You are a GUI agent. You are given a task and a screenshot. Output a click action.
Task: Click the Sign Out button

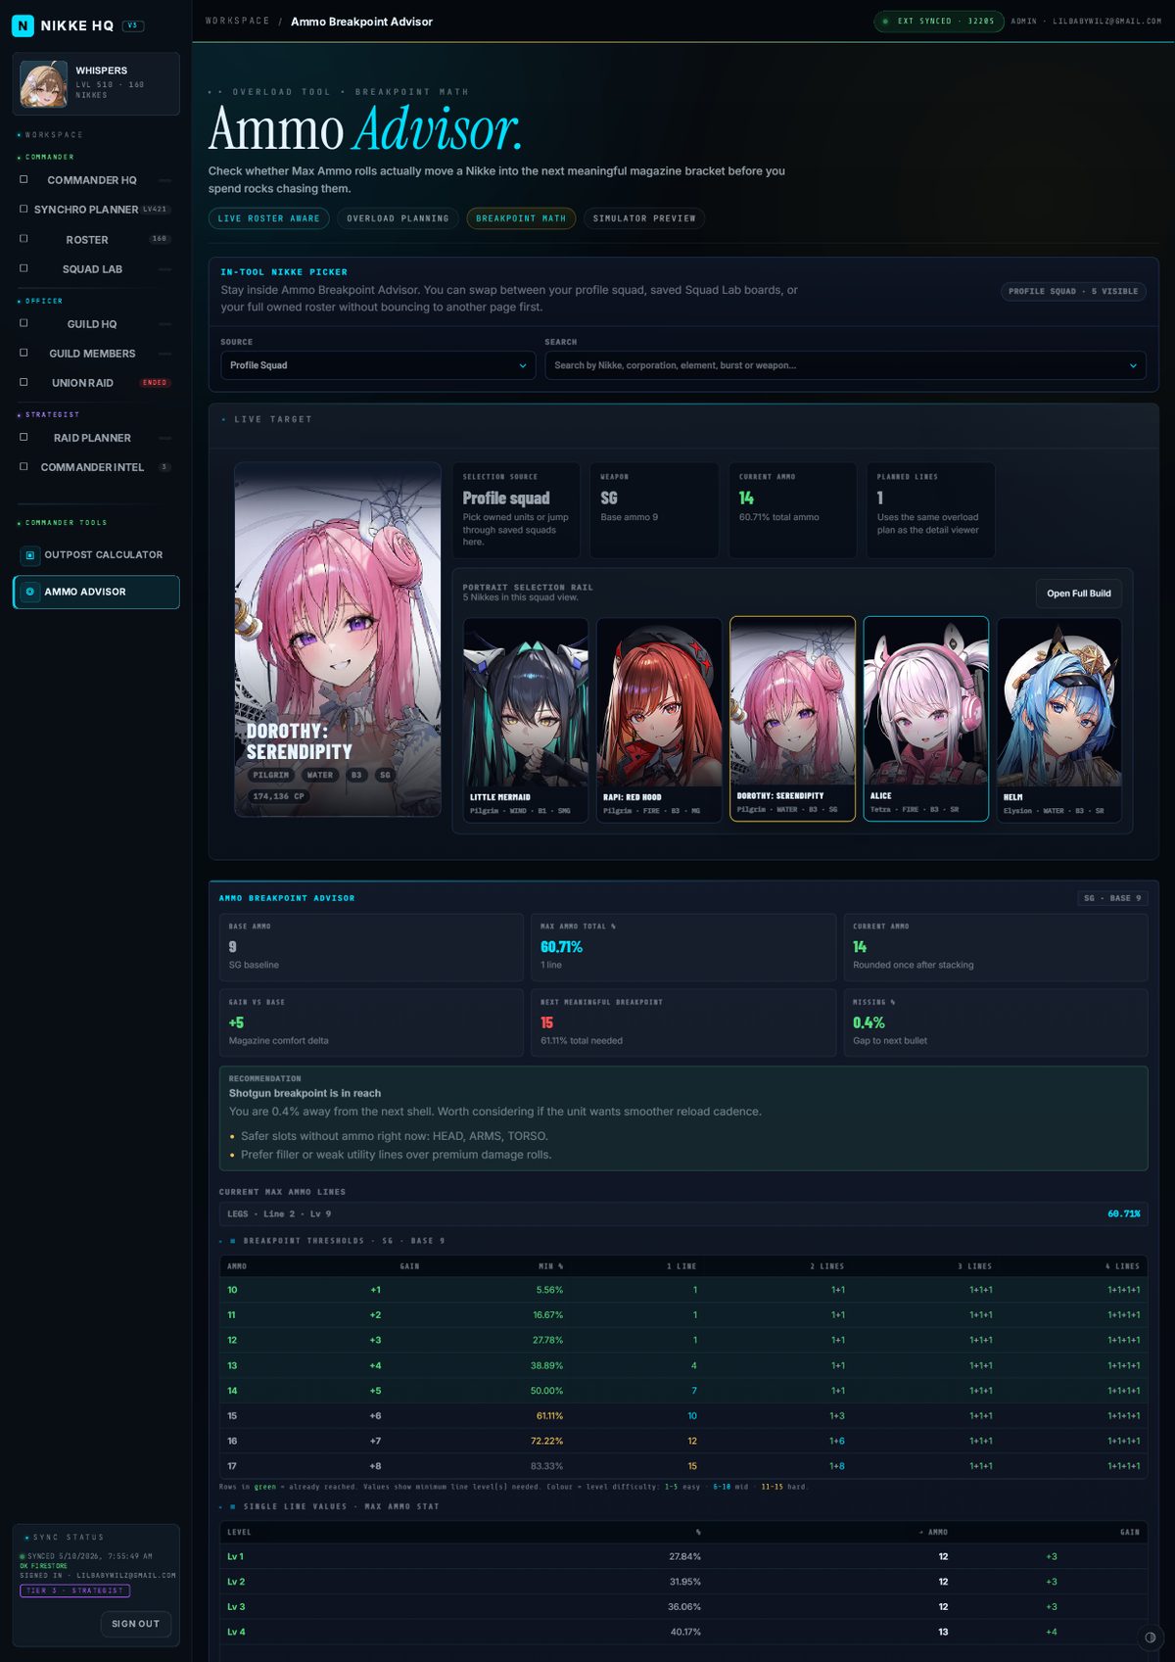[x=136, y=1624]
